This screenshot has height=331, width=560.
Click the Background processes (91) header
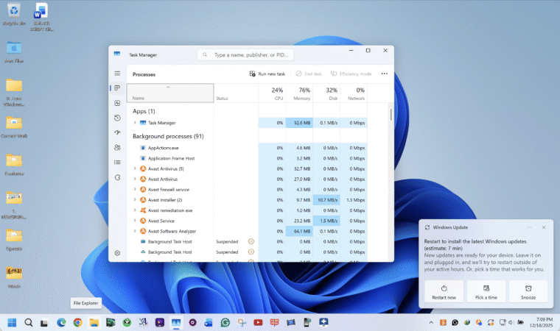pyautogui.click(x=168, y=136)
